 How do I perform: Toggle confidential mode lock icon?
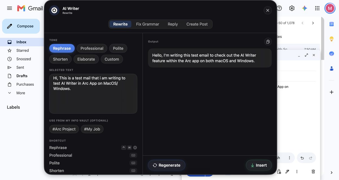(x=279, y=172)
